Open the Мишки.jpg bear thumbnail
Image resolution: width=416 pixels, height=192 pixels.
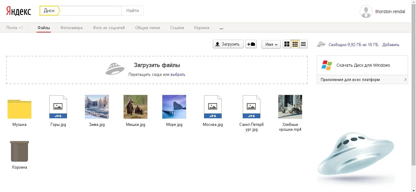[x=136, y=107]
